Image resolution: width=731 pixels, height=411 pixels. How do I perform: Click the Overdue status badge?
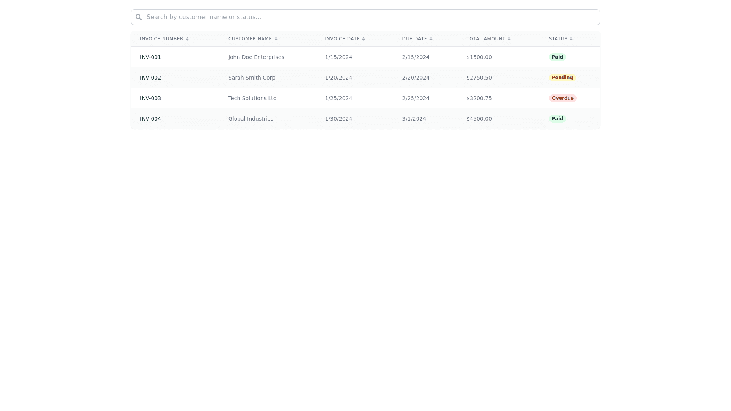click(x=563, y=98)
